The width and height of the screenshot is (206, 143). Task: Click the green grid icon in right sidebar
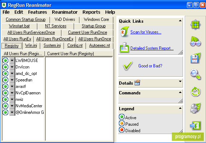coord(196,24)
